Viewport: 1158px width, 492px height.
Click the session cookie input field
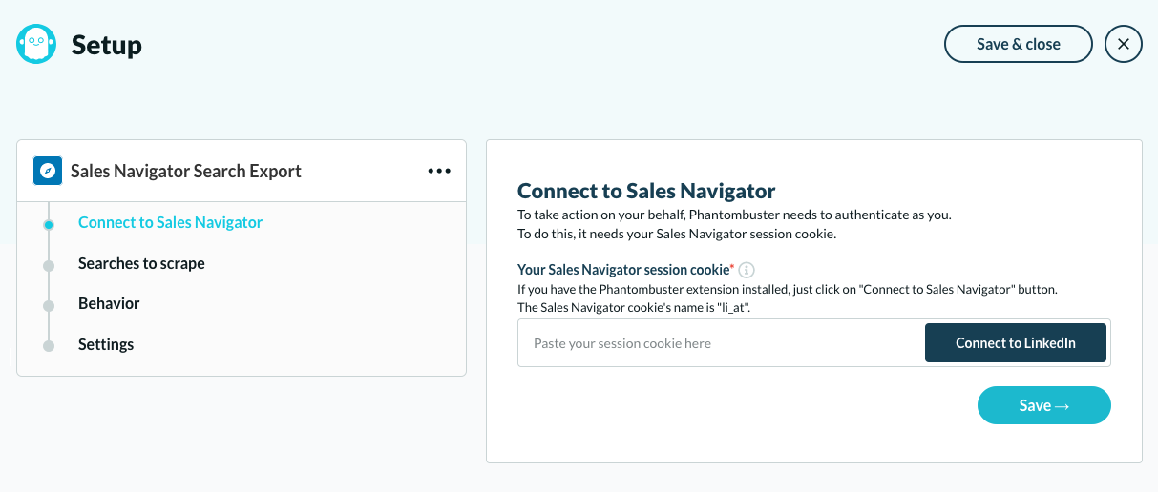tap(721, 343)
